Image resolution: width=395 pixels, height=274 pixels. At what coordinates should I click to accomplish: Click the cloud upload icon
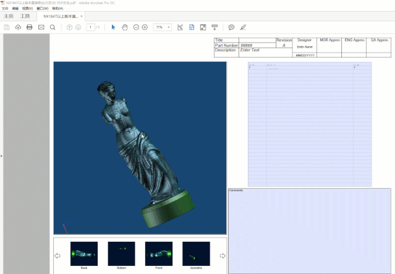pyautogui.click(x=18, y=27)
